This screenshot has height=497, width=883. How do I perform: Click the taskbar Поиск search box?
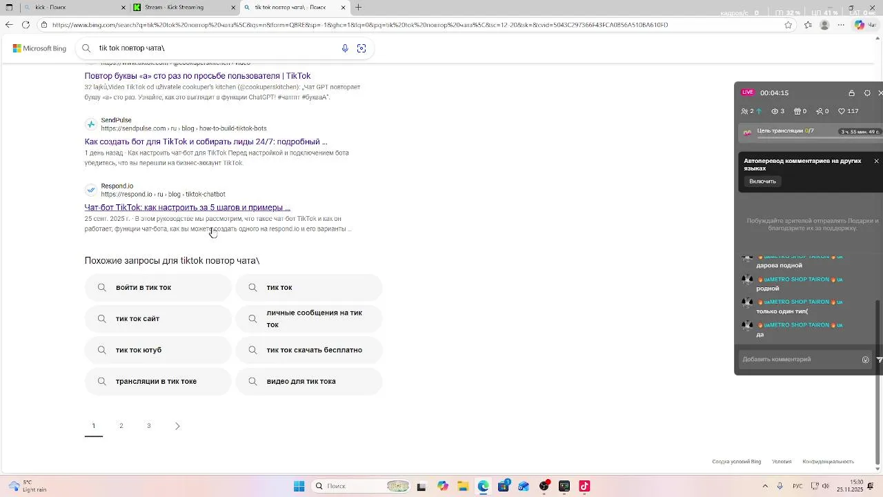tap(362, 486)
